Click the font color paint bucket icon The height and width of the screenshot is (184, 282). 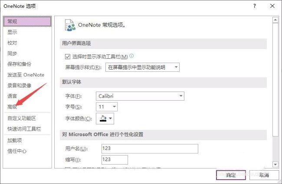[102, 118]
